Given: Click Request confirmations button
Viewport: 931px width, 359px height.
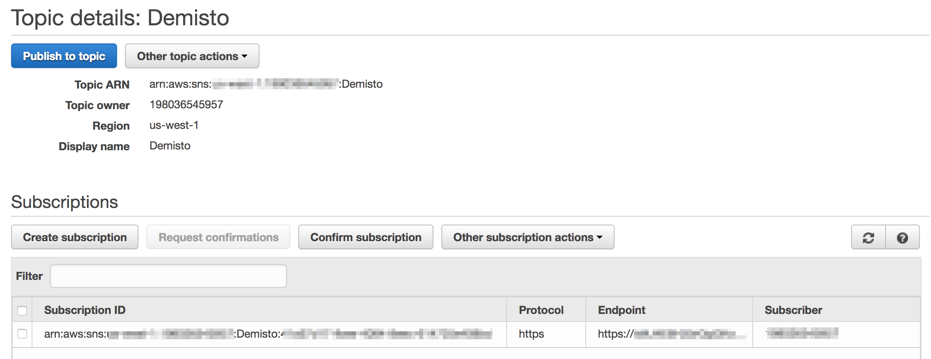Looking at the screenshot, I should [x=218, y=237].
